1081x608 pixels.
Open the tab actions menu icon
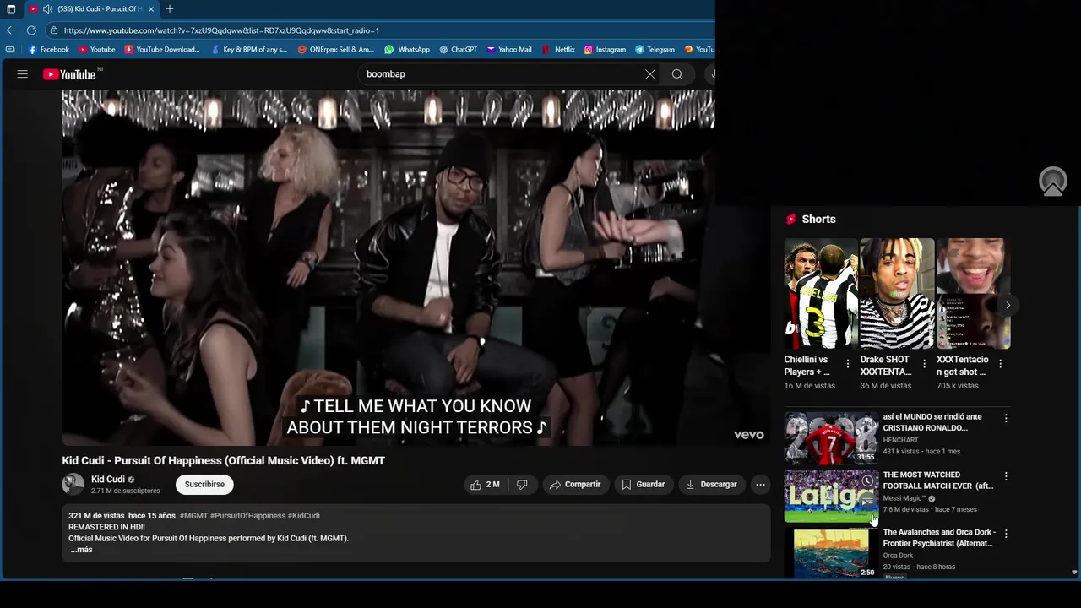coord(11,8)
